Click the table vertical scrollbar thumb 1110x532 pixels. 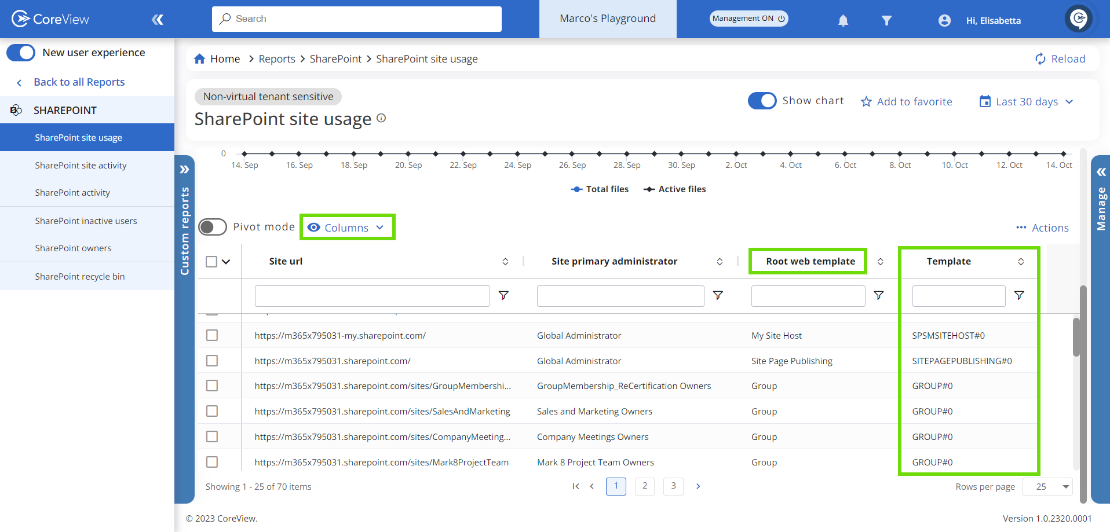(1076, 337)
